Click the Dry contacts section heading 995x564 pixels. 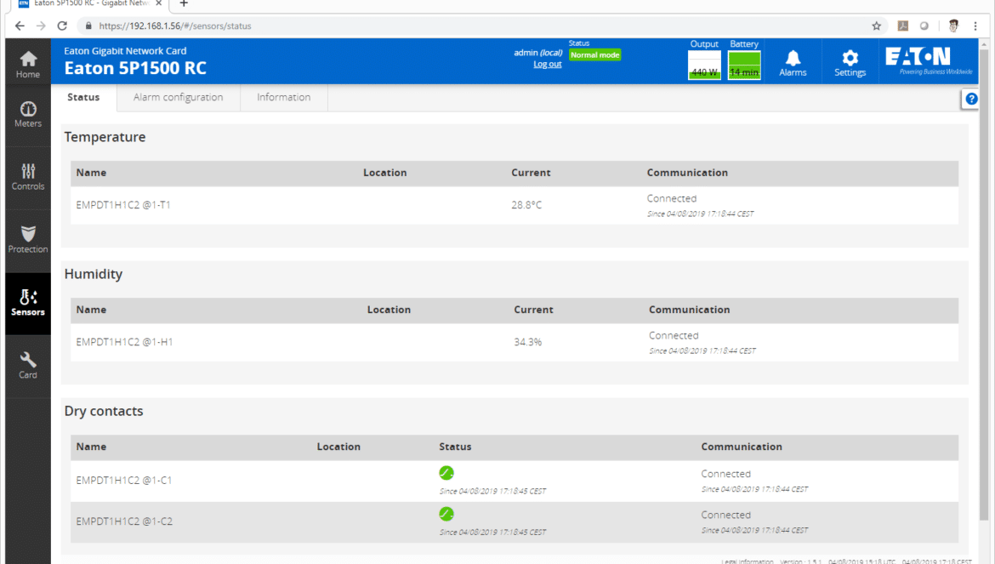coord(104,411)
